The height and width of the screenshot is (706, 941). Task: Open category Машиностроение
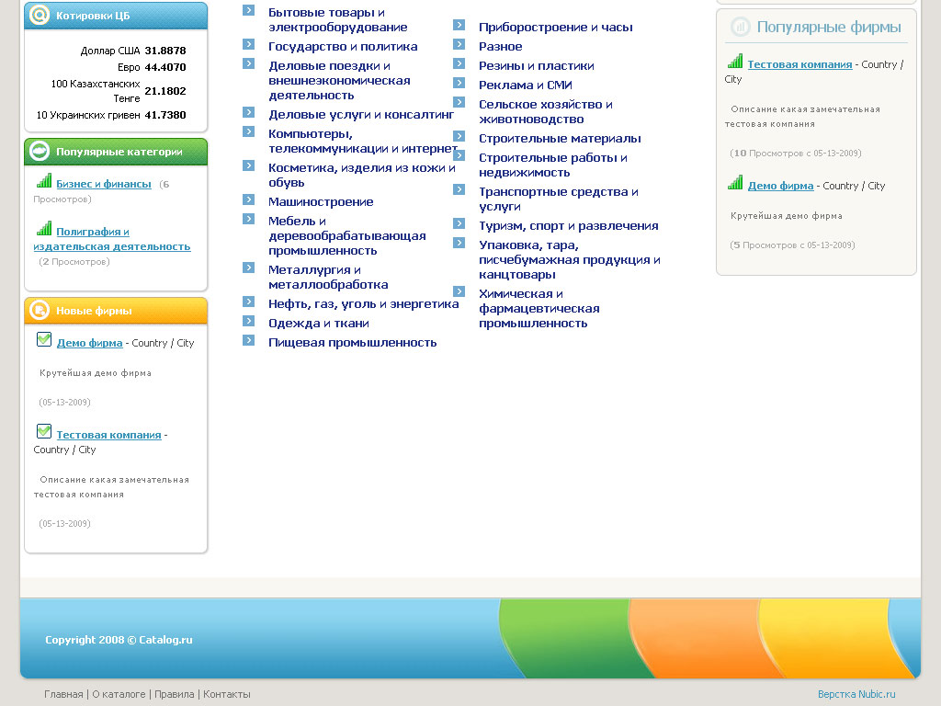(x=321, y=201)
